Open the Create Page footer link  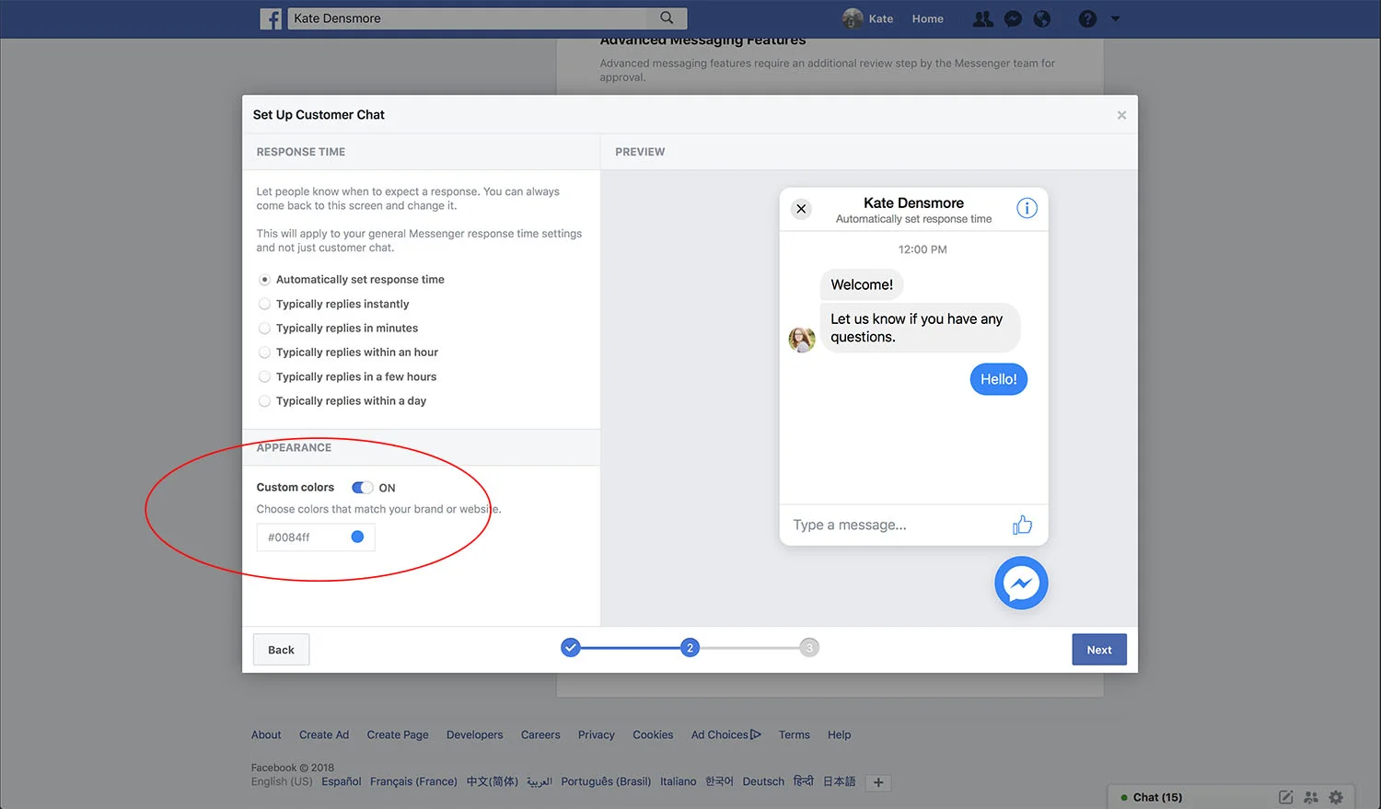(x=398, y=734)
